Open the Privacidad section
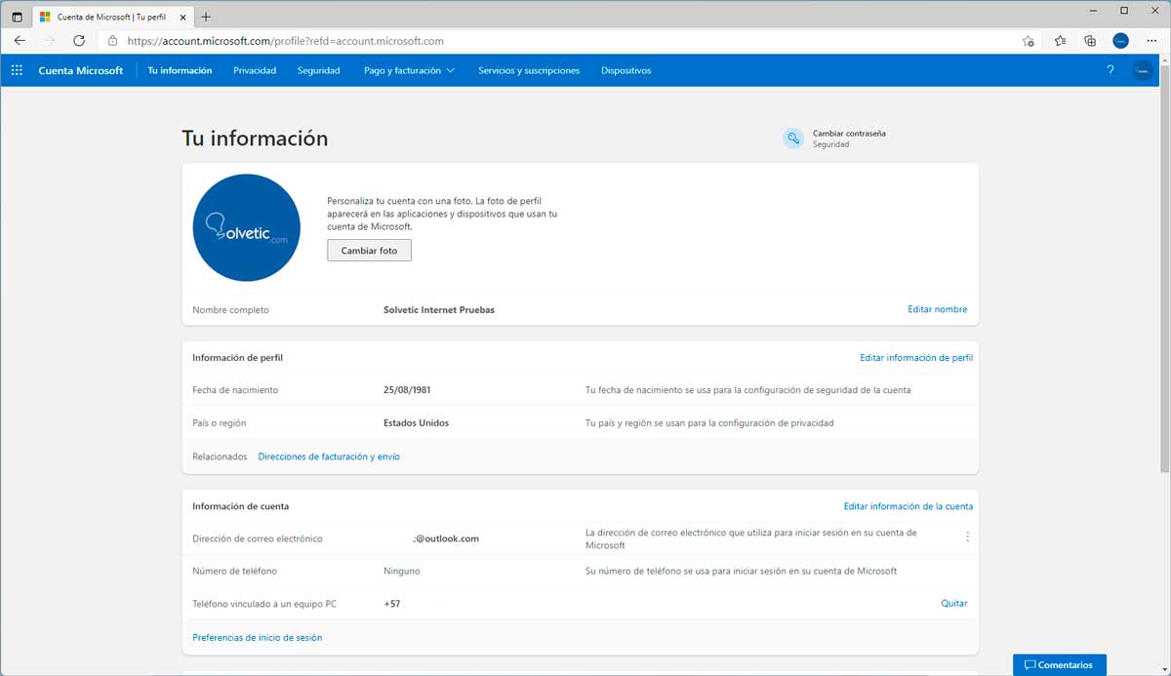 (x=255, y=70)
